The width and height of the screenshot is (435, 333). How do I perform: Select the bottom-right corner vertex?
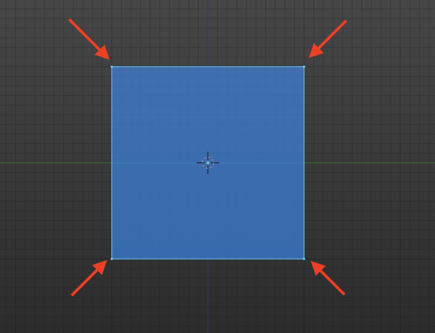304,258
